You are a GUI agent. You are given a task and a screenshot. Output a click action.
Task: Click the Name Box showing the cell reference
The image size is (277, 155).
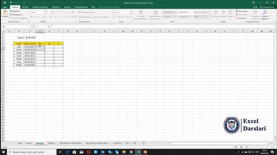pos(15,27)
